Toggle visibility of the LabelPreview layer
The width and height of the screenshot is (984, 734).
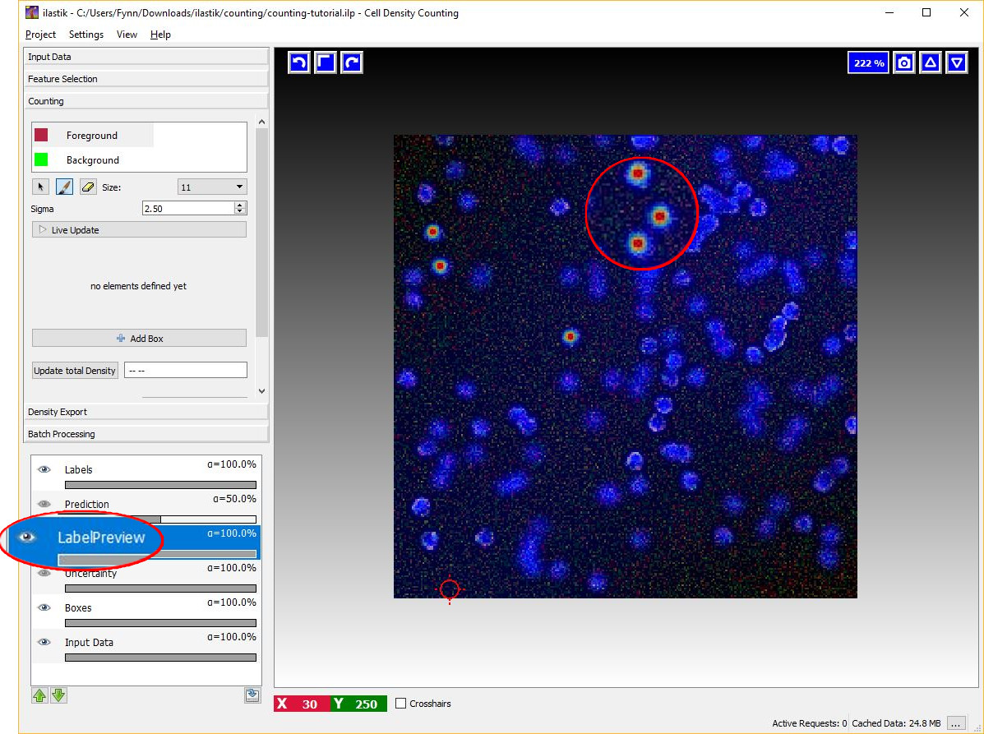[25, 537]
